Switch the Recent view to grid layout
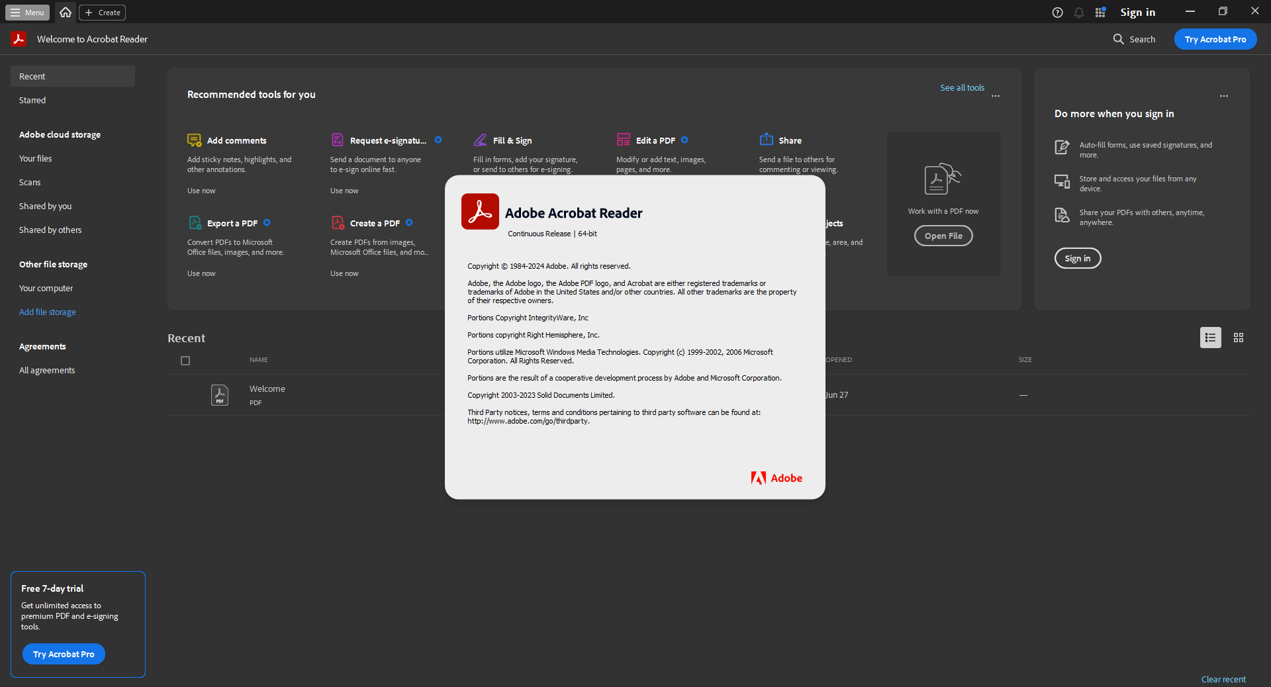This screenshot has width=1271, height=687. coord(1238,338)
